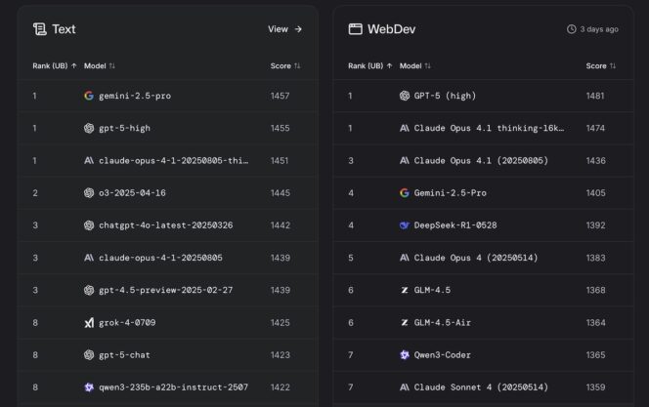Click the Anthropic icon beside Claude Opus 4 (20250514)

(x=405, y=258)
